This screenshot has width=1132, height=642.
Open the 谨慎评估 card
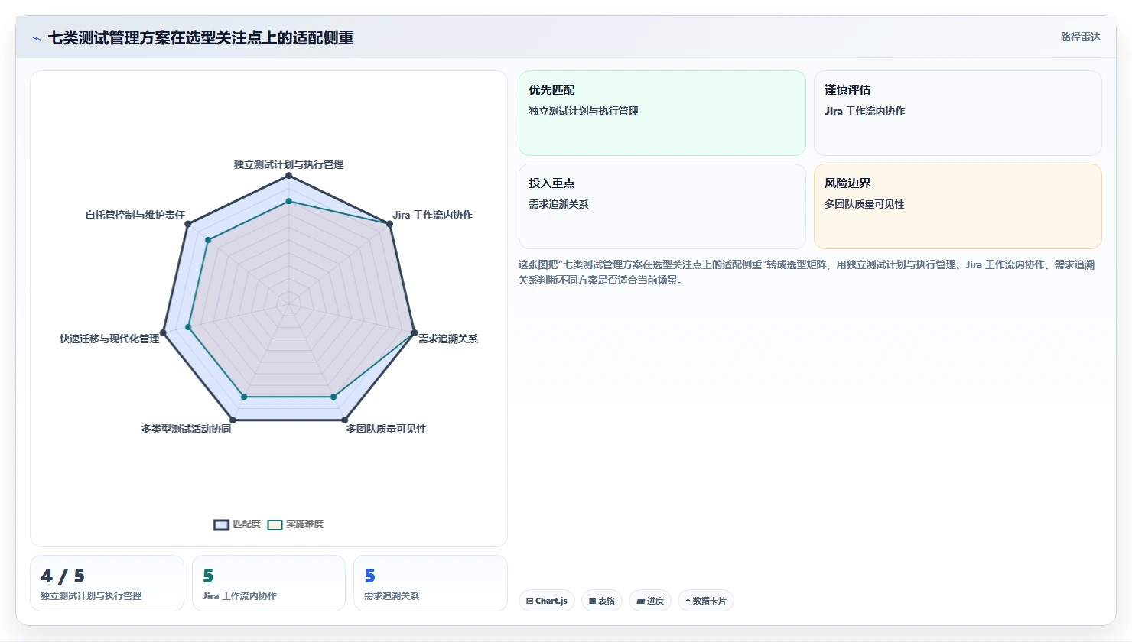pos(958,113)
